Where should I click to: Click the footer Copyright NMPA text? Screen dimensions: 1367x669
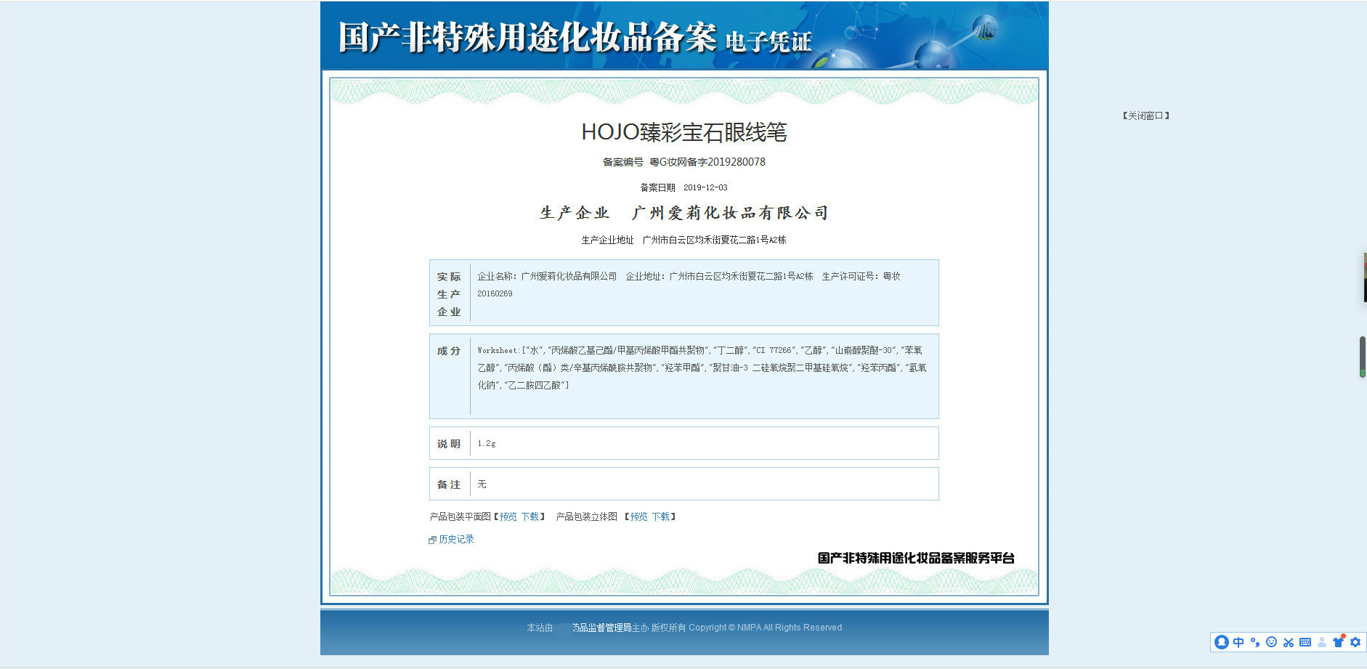pos(766,628)
